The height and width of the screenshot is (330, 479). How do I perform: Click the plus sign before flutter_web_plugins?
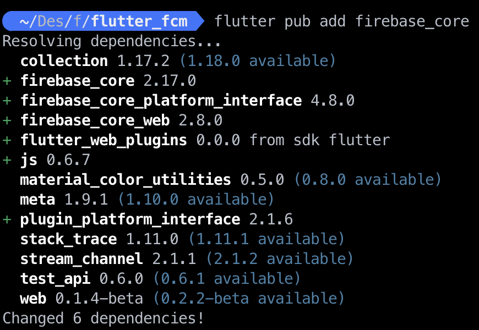[7, 140]
